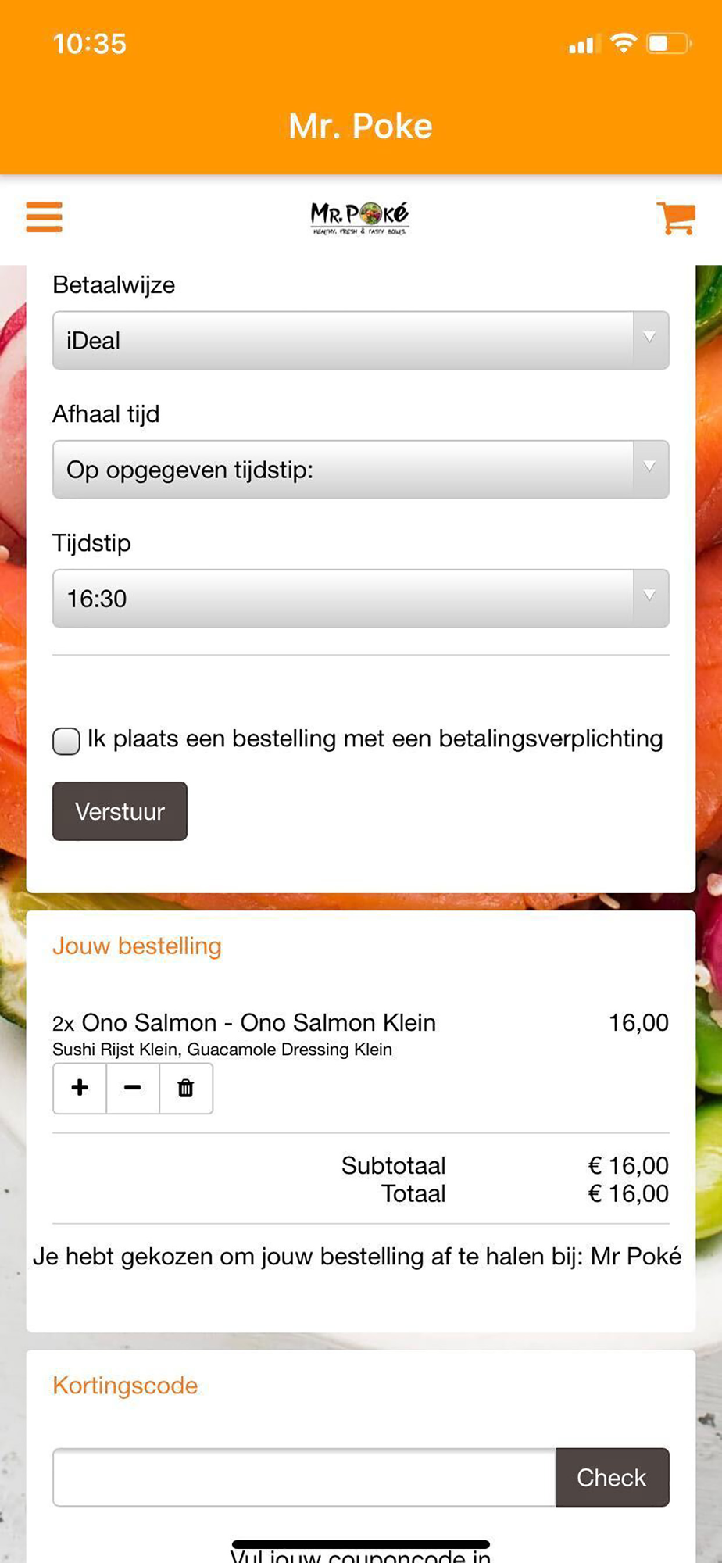The width and height of the screenshot is (722, 1563).
Task: Click the Check coupon button
Action: [x=612, y=1477]
